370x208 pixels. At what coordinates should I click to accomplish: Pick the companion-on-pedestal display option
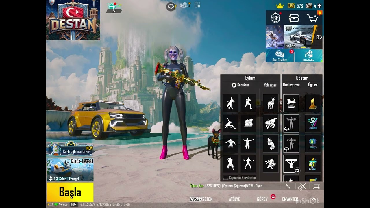coord(291,103)
